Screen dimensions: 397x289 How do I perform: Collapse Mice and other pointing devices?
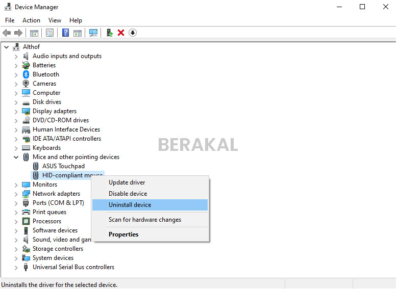coord(16,157)
